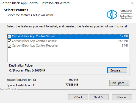
Task: Click the vmware wordmark logo
Action: click(x=126, y=11)
